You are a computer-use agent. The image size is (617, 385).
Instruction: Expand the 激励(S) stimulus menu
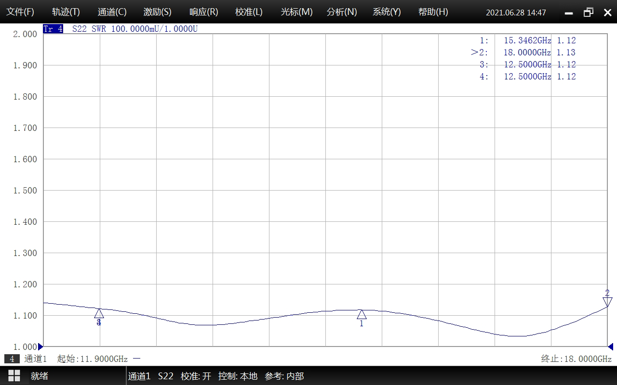157,12
